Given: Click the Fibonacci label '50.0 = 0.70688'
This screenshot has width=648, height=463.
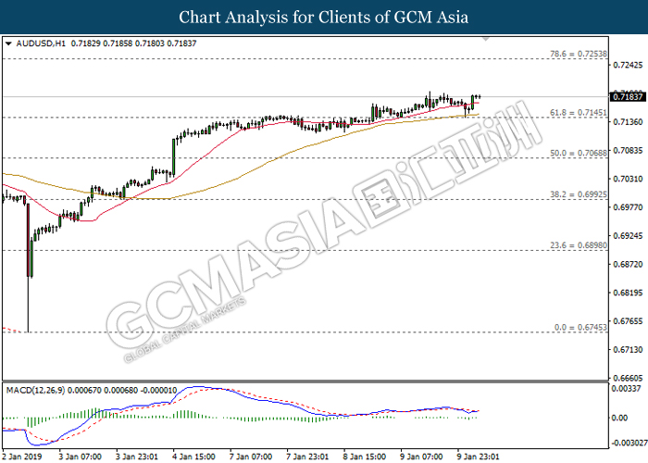Looking at the screenshot, I should tap(579, 153).
